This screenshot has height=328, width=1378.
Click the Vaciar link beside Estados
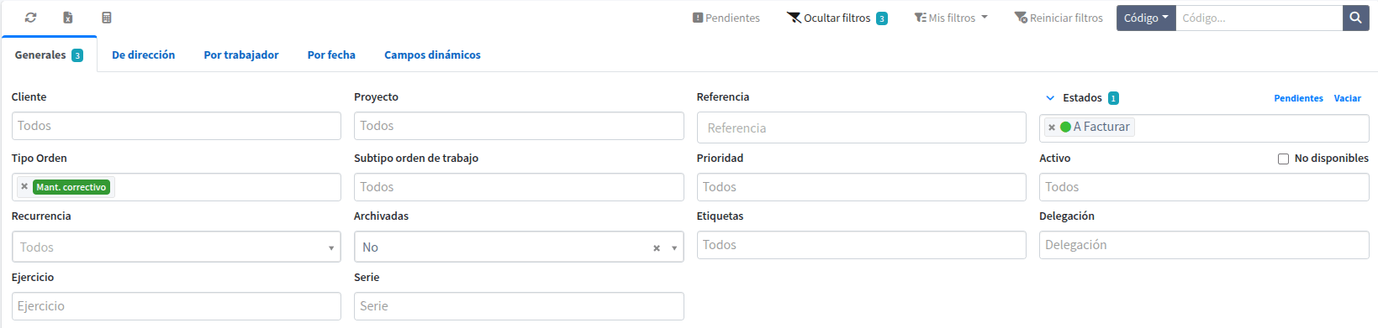pyautogui.click(x=1347, y=98)
